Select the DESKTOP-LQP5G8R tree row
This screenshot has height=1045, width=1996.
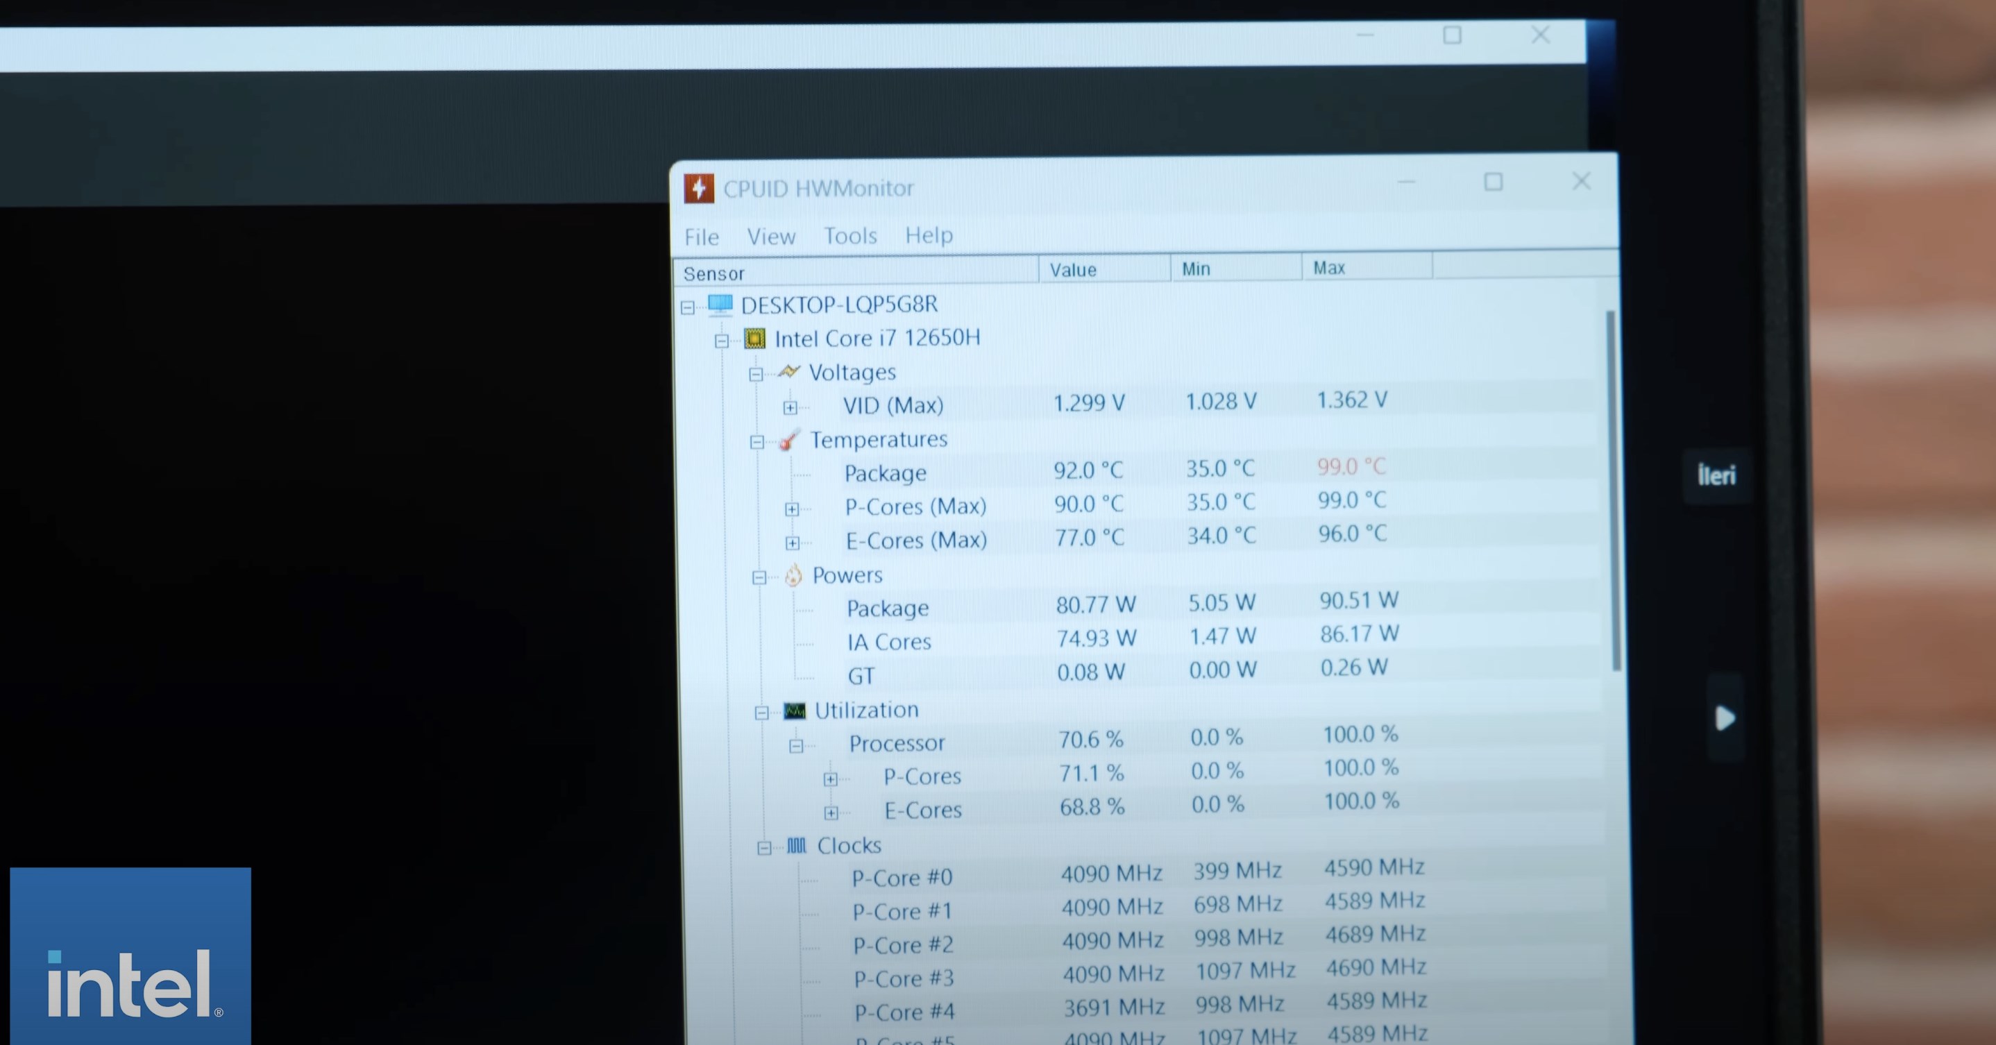point(839,305)
